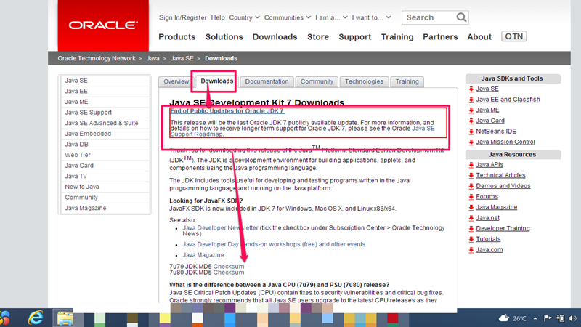Viewport: 581px width, 327px height.
Task: Open the Products menu
Action: 176,37
